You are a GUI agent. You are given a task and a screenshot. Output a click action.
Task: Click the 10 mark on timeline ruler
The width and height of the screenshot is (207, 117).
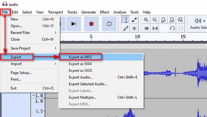(x=137, y=37)
